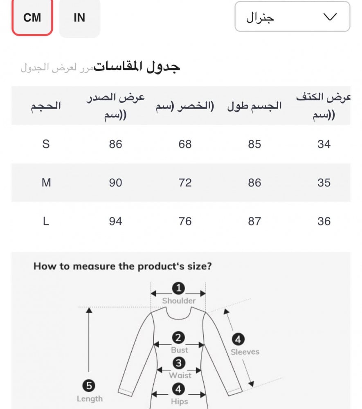This screenshot has width=362, height=409.
Task: Select the L size row label
Action: (46, 221)
